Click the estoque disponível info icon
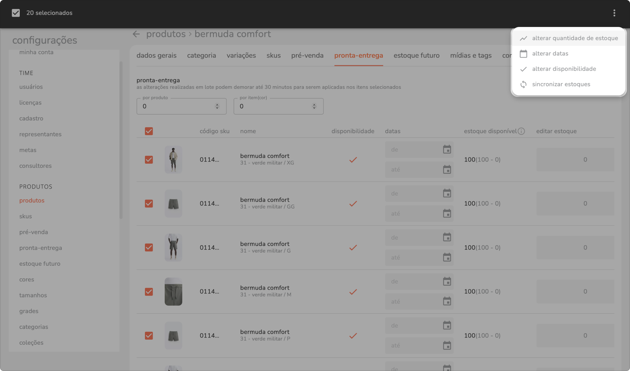 [521, 131]
